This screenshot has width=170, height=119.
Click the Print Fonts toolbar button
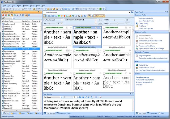click(27, 9)
